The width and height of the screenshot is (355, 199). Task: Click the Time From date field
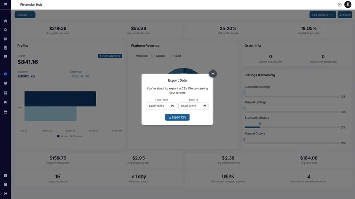(161, 106)
